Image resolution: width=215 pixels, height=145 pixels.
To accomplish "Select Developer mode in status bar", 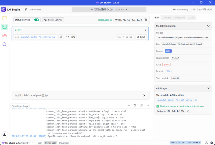I will (64, 143).
